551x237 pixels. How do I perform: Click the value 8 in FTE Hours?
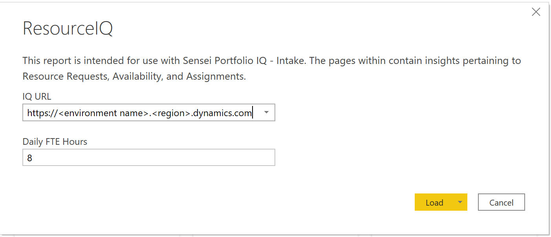(30, 158)
